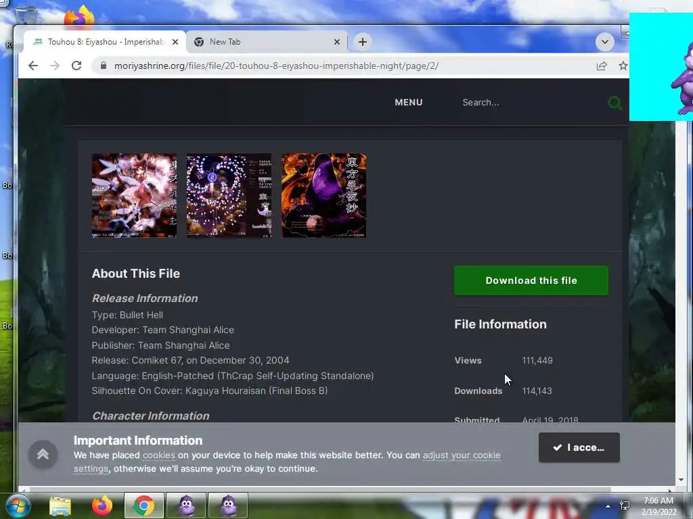Bookmark this page with the star icon
The image size is (693, 519).
(623, 66)
